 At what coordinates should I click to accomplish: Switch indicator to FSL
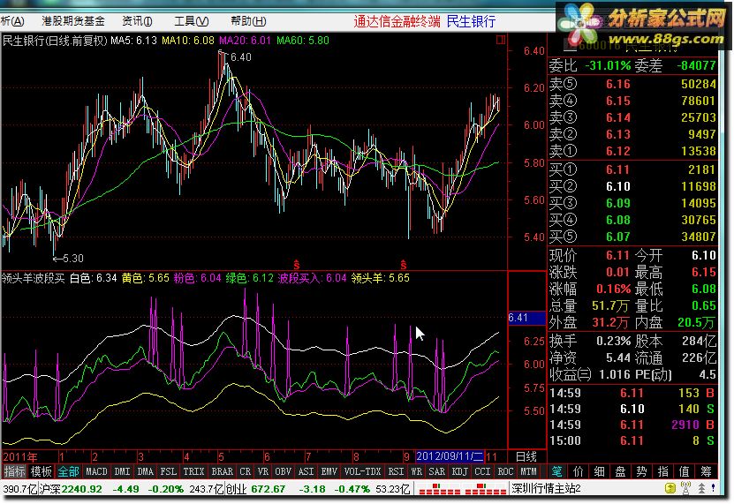(168, 471)
